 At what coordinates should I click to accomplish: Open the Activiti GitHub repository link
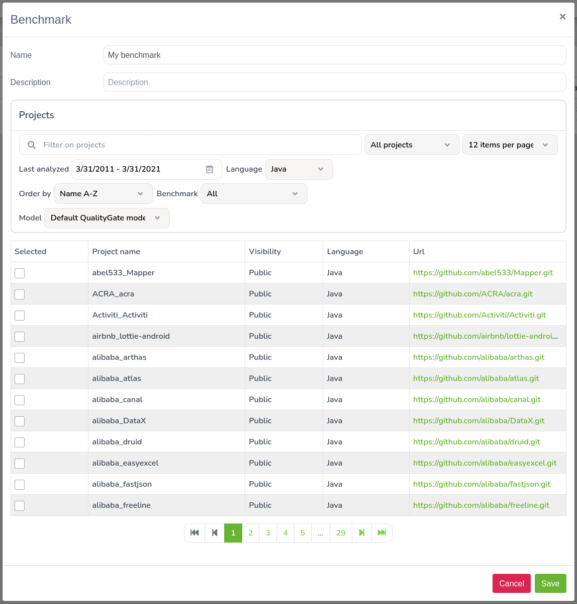tap(479, 315)
